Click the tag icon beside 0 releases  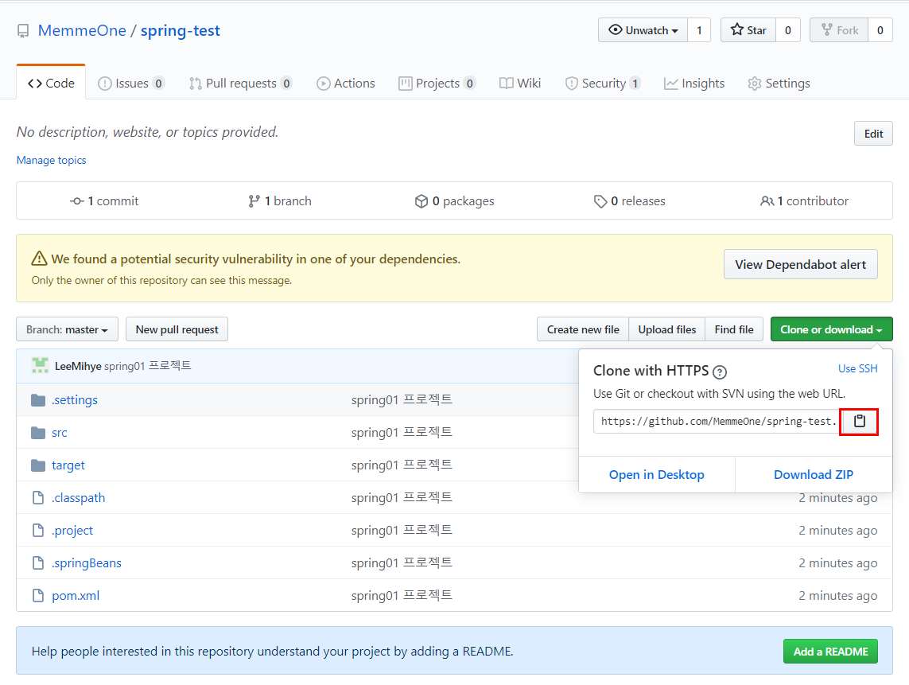pos(600,201)
